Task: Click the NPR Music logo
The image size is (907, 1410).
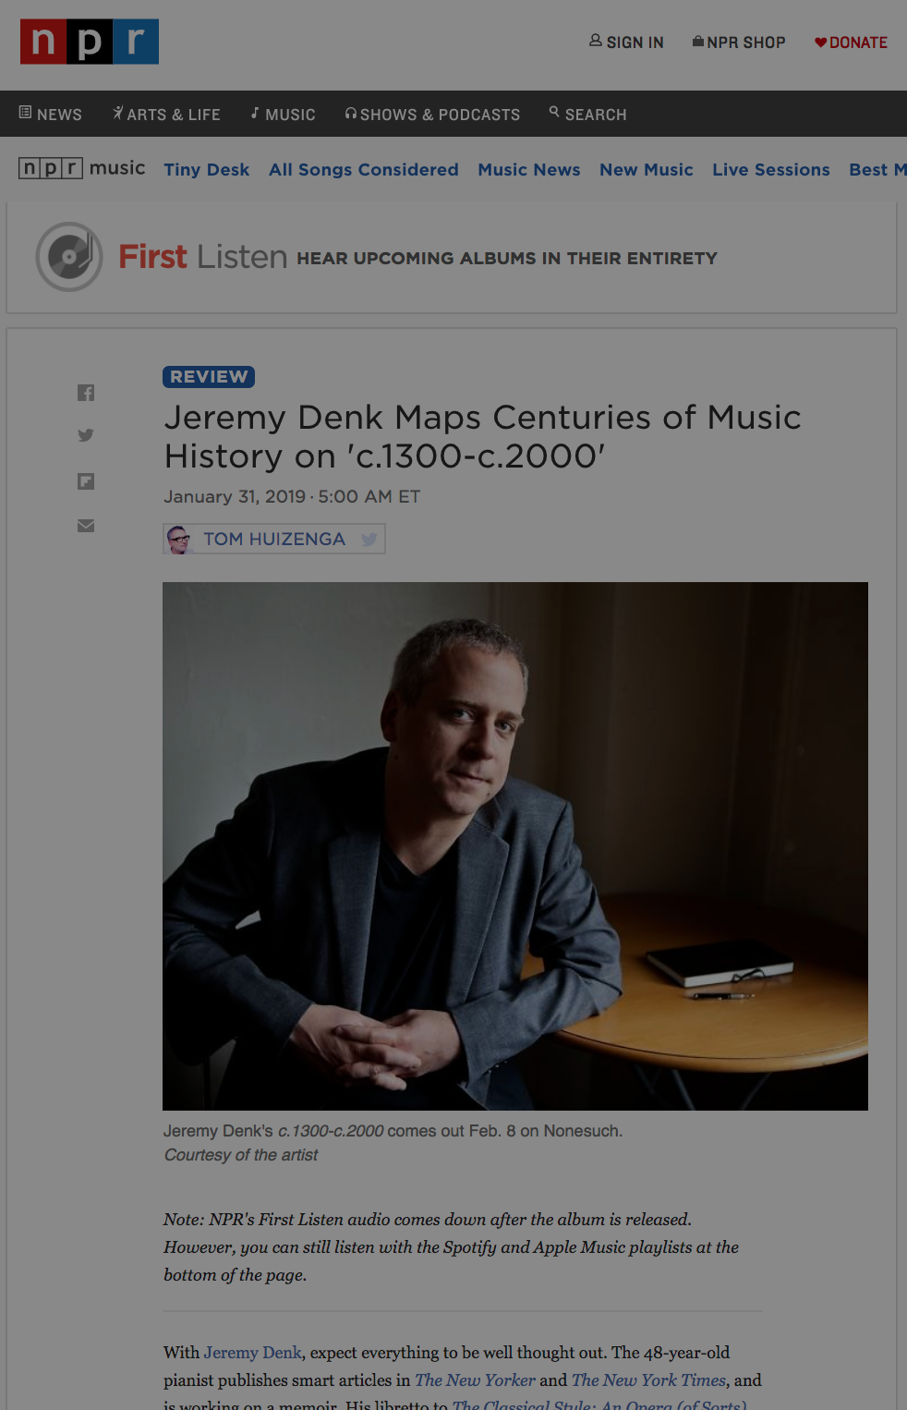Action: click(82, 168)
